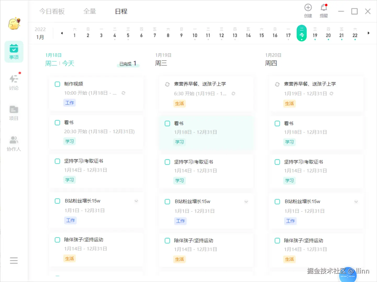Image resolution: width=377 pixels, height=282 pixels.
Task: Open the 讨论 panel in sidebar
Action: (x=14, y=82)
